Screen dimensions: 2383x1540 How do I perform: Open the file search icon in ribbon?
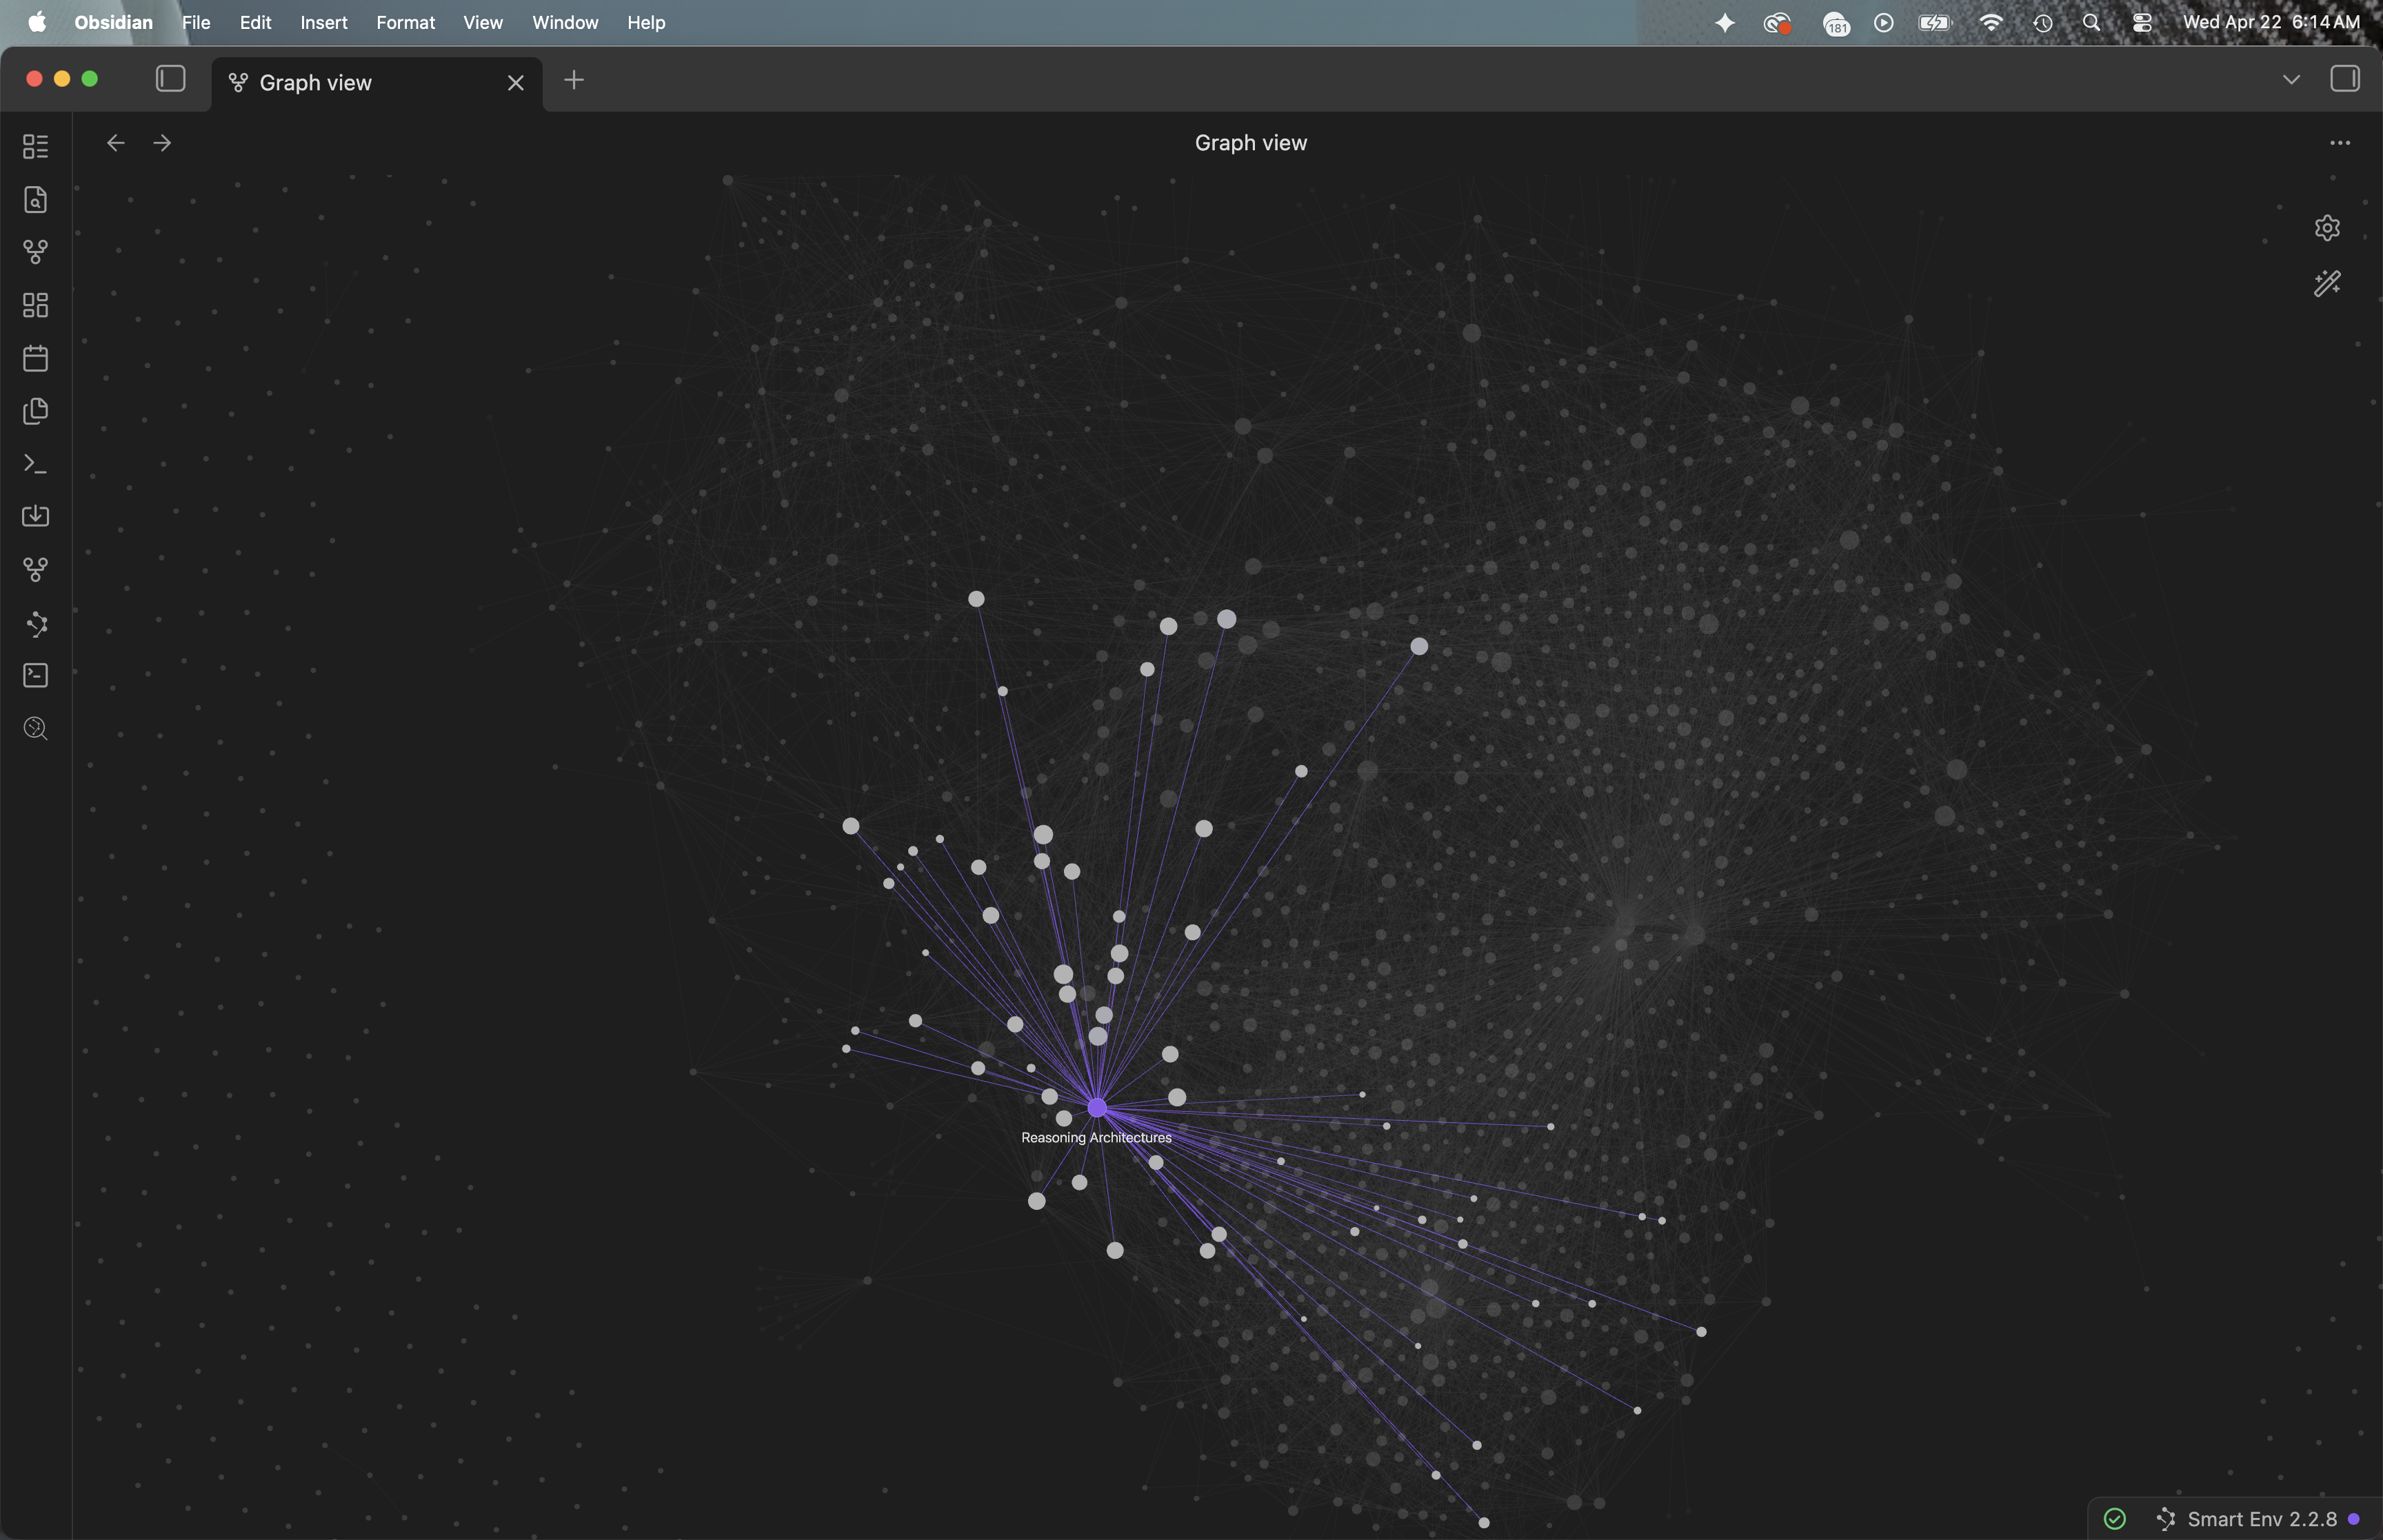tap(36, 199)
